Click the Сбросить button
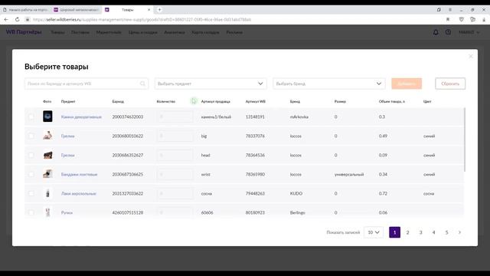The height and width of the screenshot is (276, 490). (x=450, y=84)
